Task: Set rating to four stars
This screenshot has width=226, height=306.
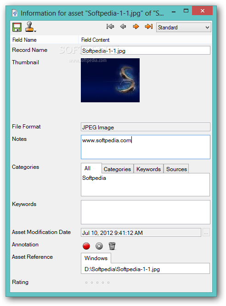Action: point(103,283)
